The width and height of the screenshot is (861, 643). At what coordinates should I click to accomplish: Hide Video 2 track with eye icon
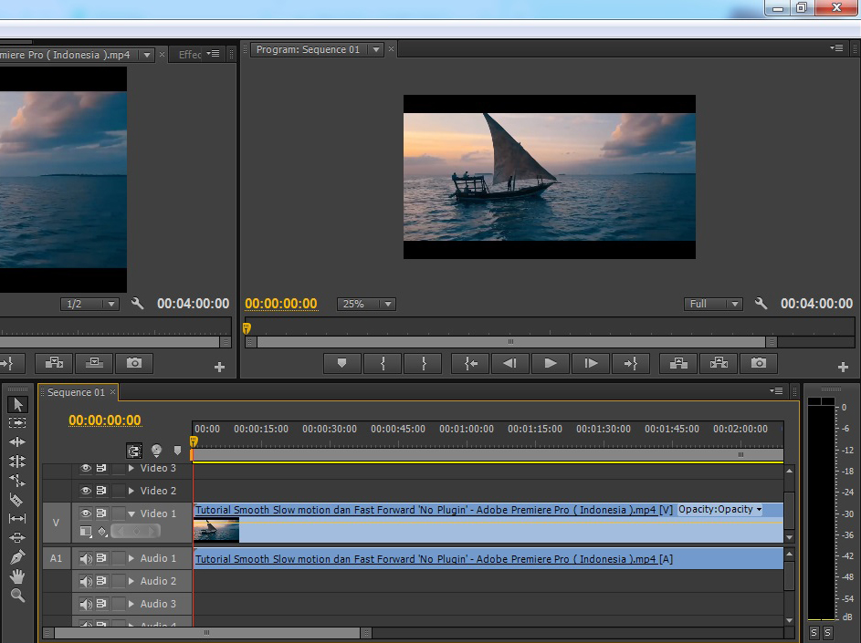tap(86, 491)
